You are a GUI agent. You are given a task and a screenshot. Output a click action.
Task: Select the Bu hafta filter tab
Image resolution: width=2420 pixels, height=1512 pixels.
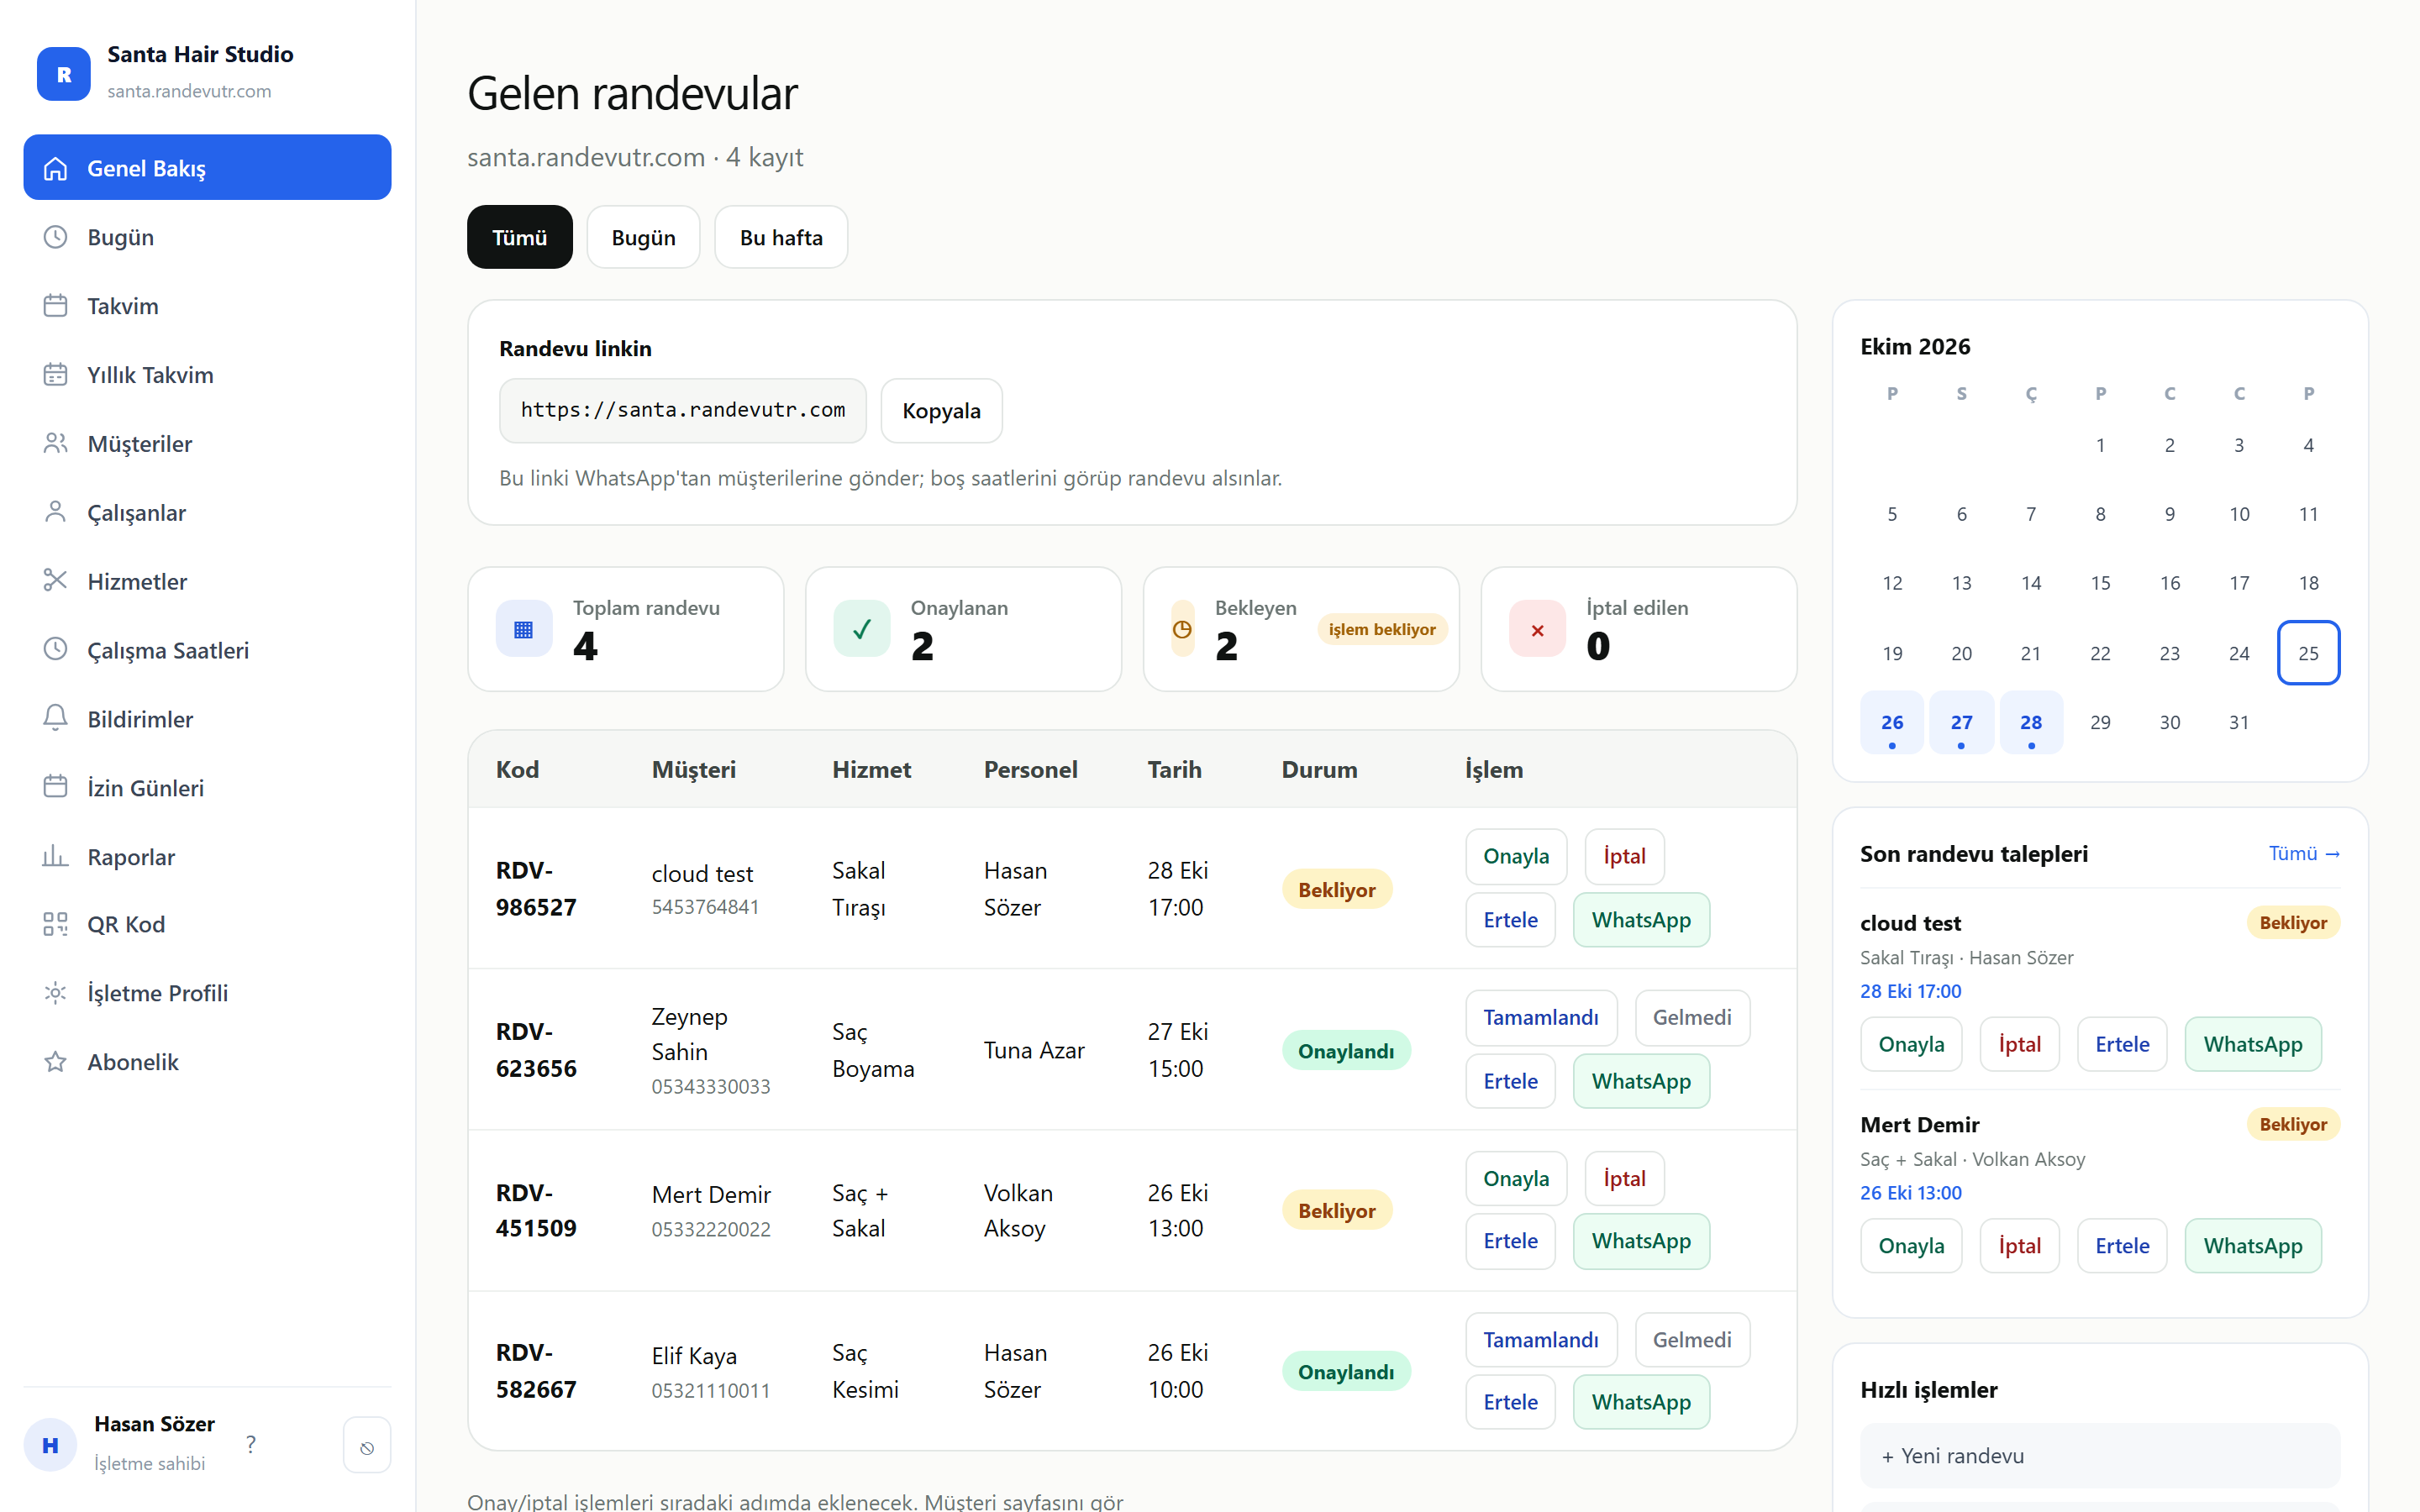781,237
